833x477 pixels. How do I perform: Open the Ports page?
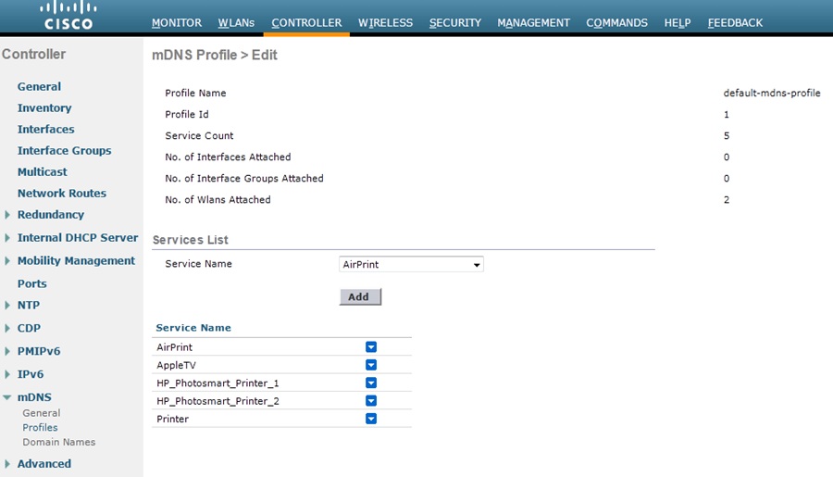tap(31, 284)
